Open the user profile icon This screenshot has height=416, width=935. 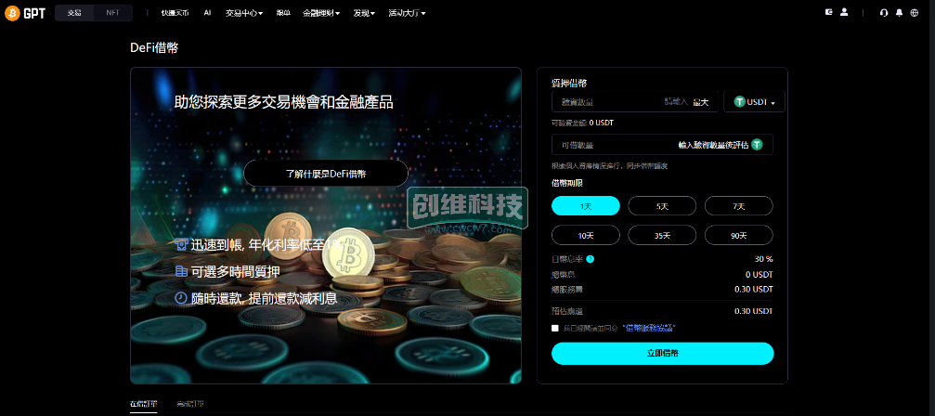pyautogui.click(x=844, y=12)
